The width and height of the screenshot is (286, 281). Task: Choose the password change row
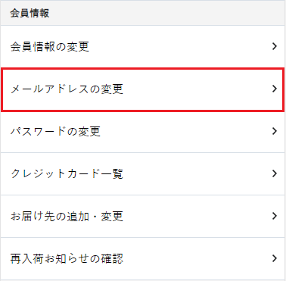(x=143, y=131)
